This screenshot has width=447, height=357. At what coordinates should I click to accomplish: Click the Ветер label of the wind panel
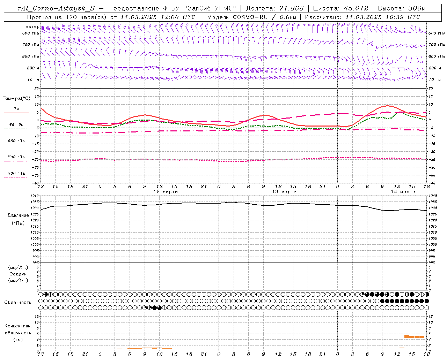(32, 26)
